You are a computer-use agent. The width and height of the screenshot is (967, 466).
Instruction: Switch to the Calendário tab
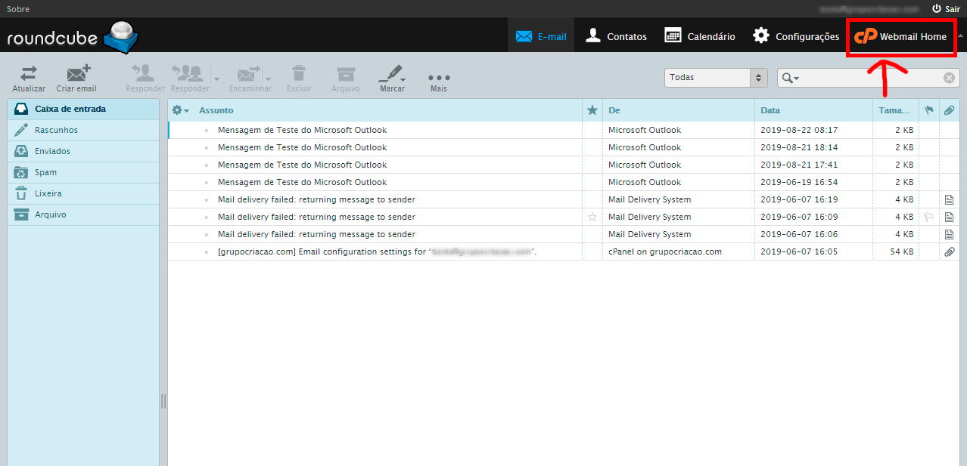699,36
